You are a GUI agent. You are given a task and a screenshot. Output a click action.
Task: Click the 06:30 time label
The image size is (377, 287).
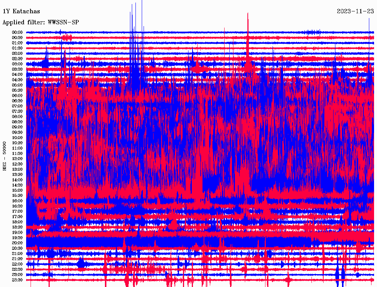point(17,101)
